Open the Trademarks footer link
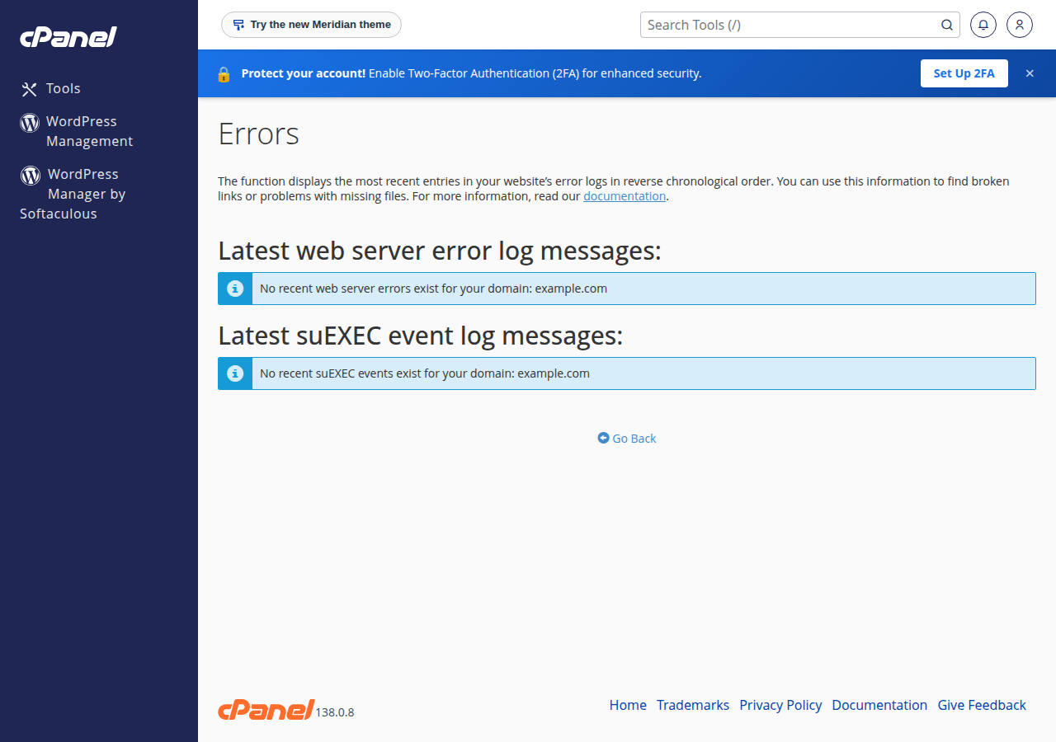 coord(693,705)
